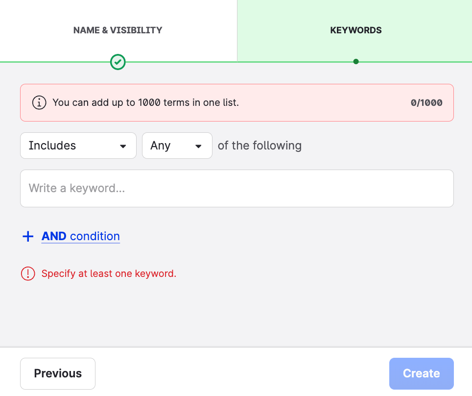Viewport: 472px width, 396px height.
Task: Change the Includes selector to another option
Action: click(x=78, y=146)
